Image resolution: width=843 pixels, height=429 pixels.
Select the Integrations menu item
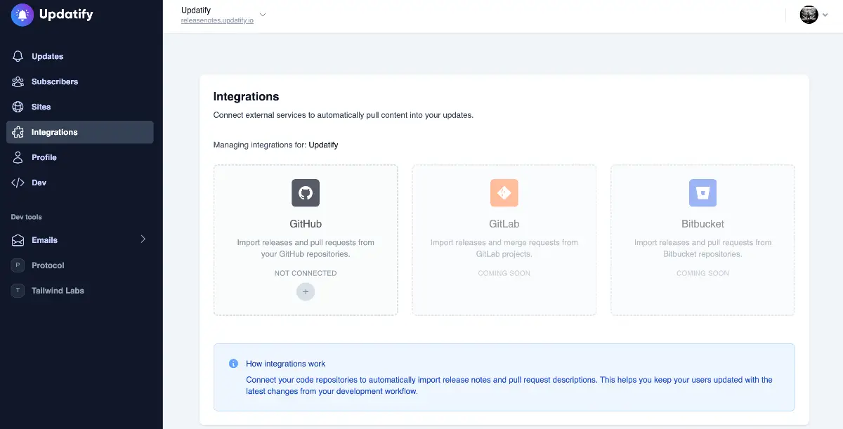click(79, 132)
